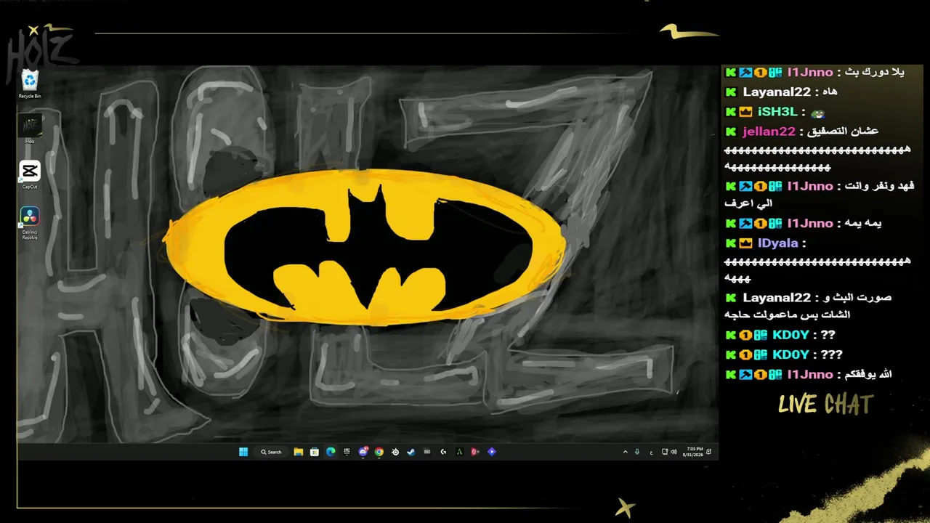Click the 'يمه يمه' chat message
This screenshot has height=523, width=930.
(862, 223)
